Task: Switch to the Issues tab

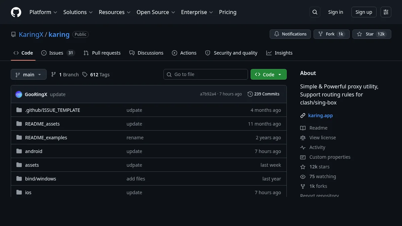Action: 58,53
